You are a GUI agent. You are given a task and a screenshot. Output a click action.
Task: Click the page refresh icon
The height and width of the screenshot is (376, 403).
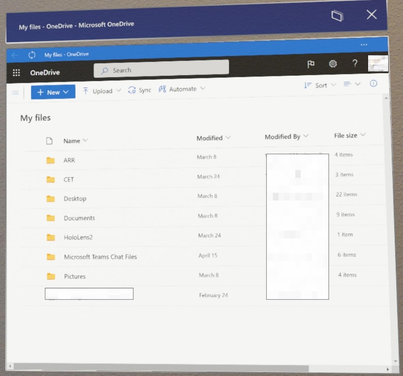click(x=32, y=55)
